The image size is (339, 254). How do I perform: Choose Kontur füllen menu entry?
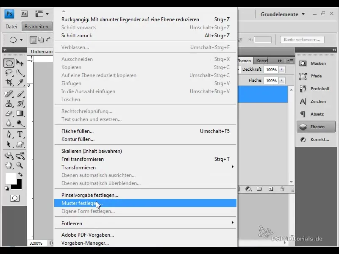145,139
